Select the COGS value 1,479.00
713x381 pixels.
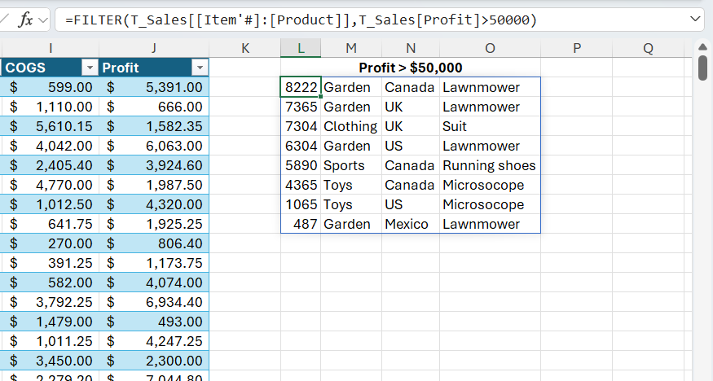coord(50,322)
